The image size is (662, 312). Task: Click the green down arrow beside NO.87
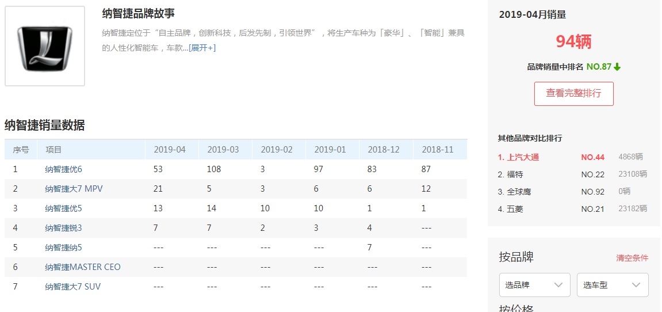pyautogui.click(x=617, y=67)
